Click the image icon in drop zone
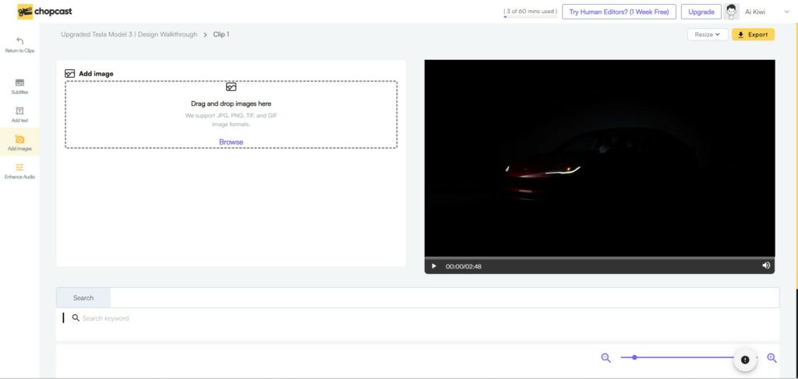This screenshot has height=379, width=798. [231, 87]
